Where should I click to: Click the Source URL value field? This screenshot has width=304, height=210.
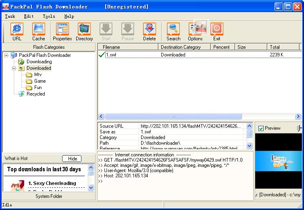pyautogui.click(x=191, y=126)
